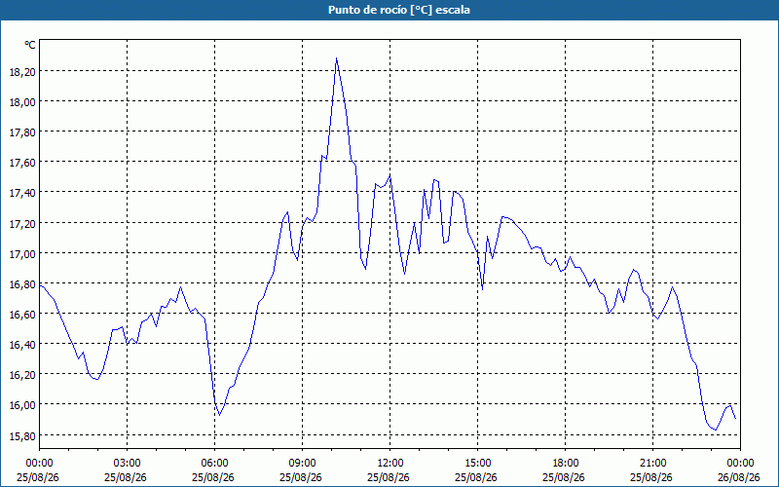Pick the 15:00 time label
This screenshot has height=487, width=779.
point(477,464)
